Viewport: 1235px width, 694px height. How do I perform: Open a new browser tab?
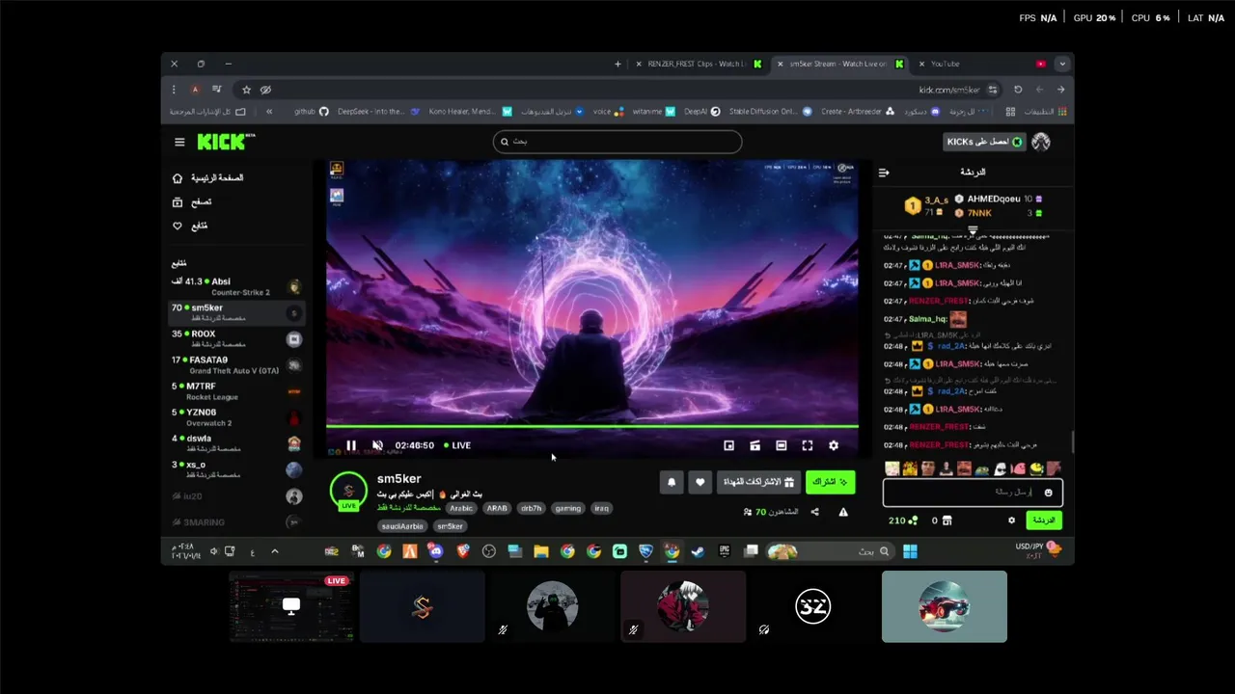(x=617, y=65)
